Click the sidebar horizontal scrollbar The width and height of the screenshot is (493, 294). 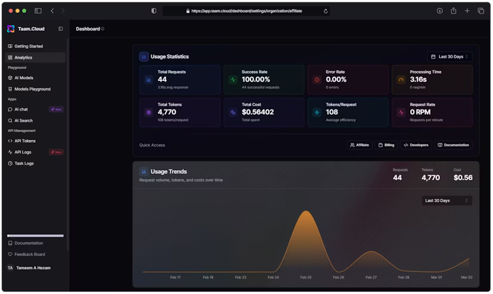click(x=35, y=236)
